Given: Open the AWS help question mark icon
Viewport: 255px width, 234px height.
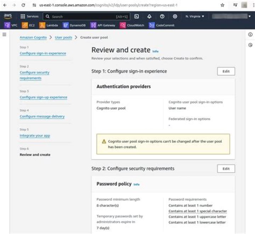Looking at the screenshot, I should click(162, 16).
